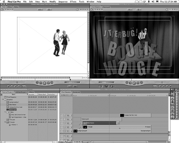179x143 pixels.
Task: Open the Canvas zoom level pop-up
Action: (x=130, y=10)
